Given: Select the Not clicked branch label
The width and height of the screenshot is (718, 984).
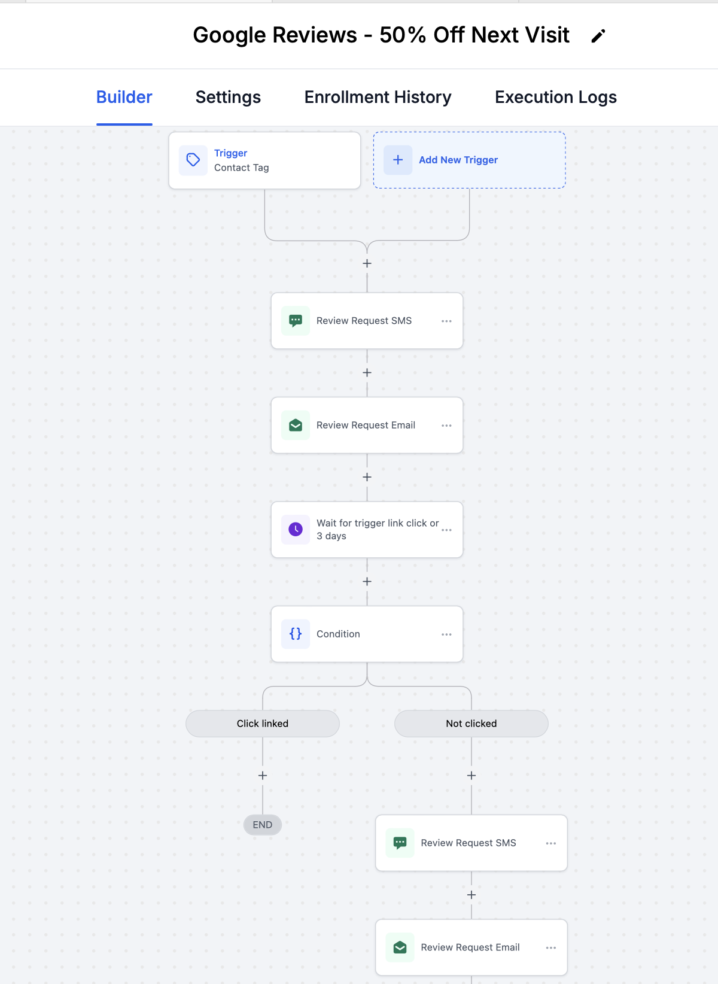Looking at the screenshot, I should pyautogui.click(x=471, y=724).
